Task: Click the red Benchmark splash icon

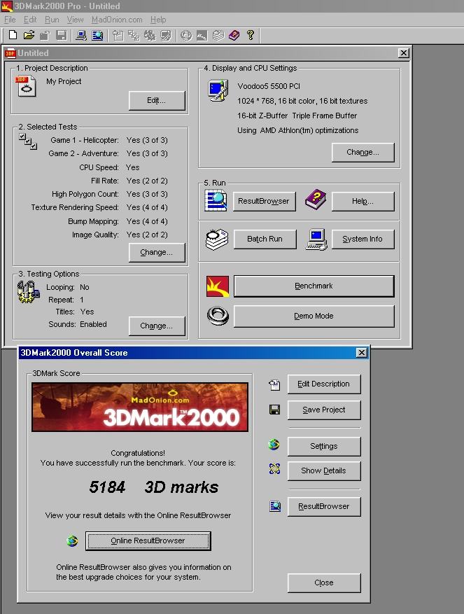Action: tap(218, 286)
